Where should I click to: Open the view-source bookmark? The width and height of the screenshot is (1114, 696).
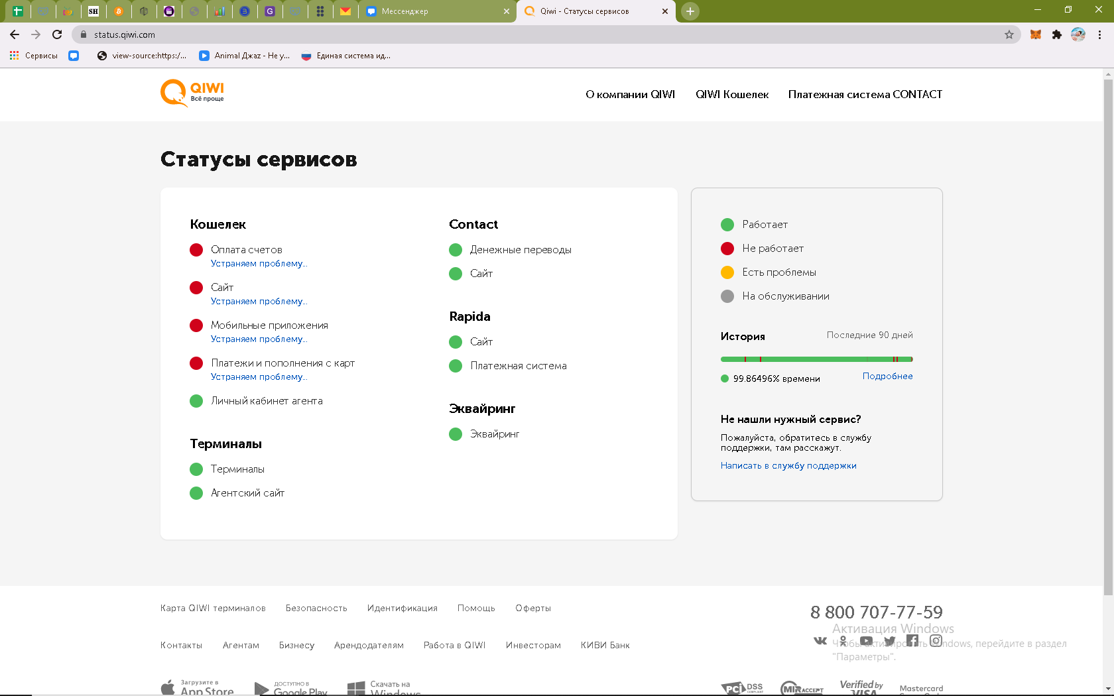click(142, 56)
